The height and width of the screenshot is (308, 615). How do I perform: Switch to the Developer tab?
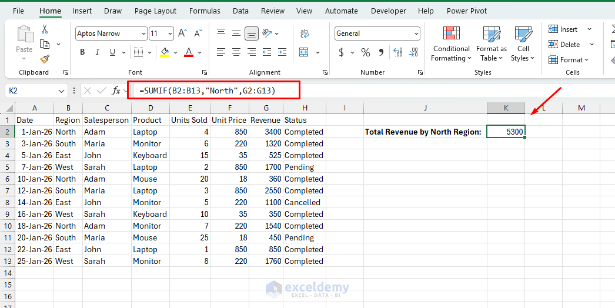click(x=388, y=11)
